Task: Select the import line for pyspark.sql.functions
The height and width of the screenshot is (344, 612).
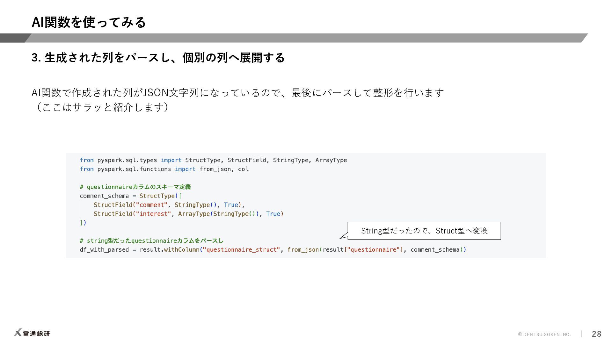Action: click(164, 169)
